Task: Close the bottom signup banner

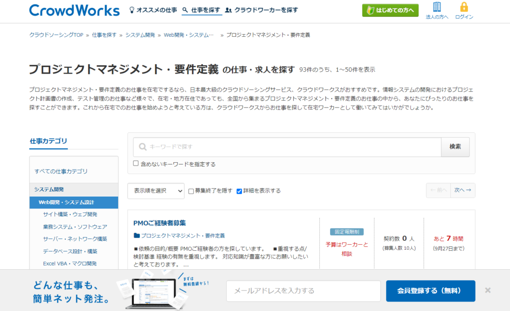Action: [x=488, y=290]
